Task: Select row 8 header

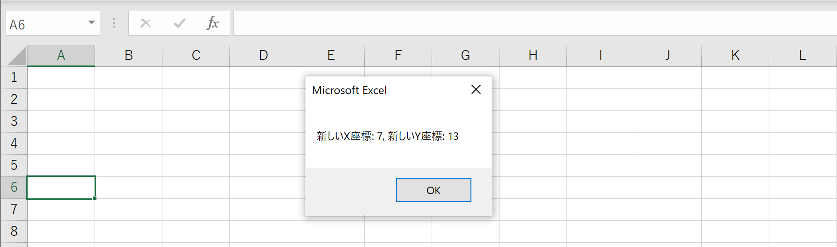Action: coord(14,232)
